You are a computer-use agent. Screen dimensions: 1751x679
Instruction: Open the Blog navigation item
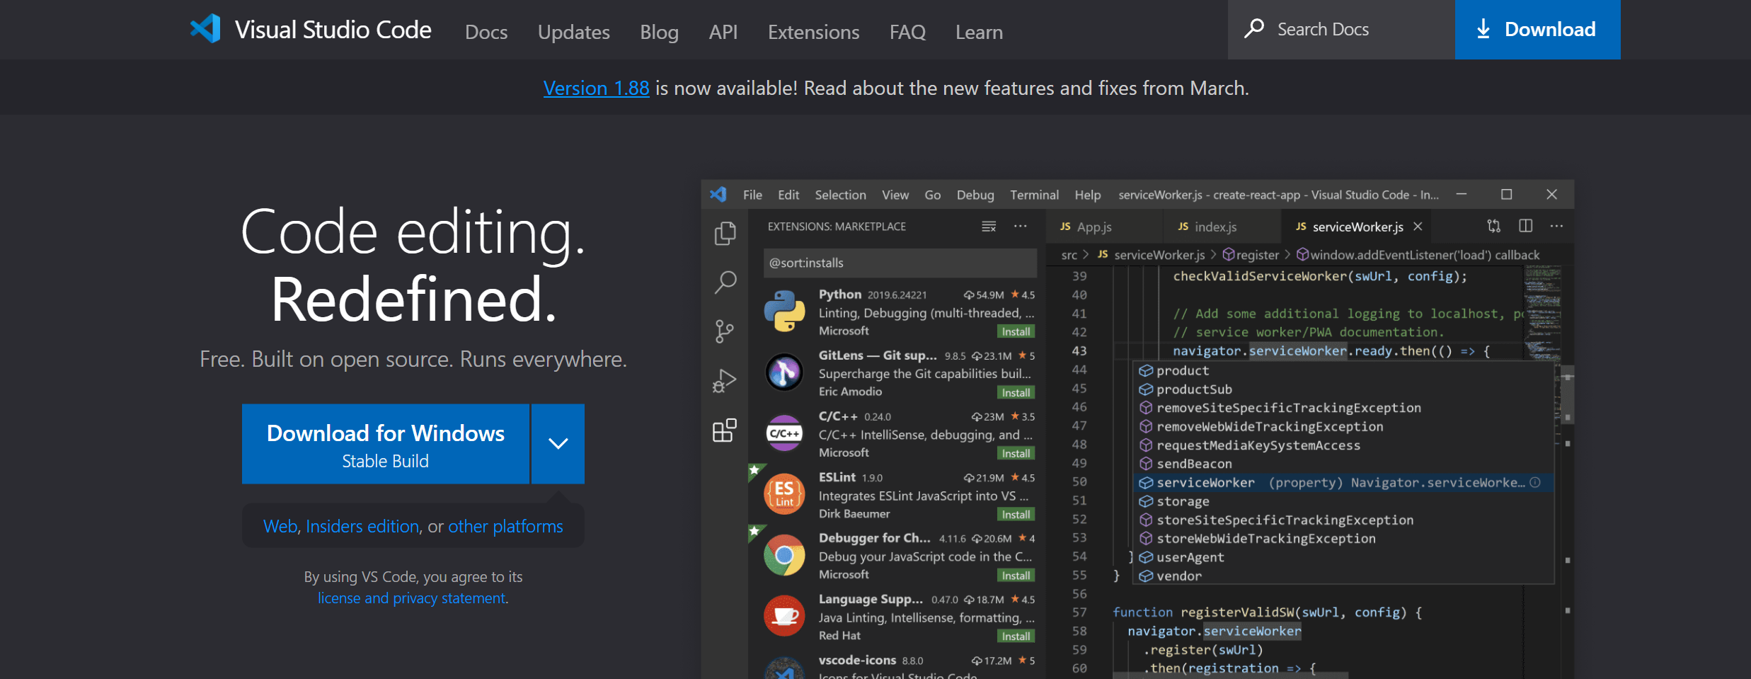[659, 32]
